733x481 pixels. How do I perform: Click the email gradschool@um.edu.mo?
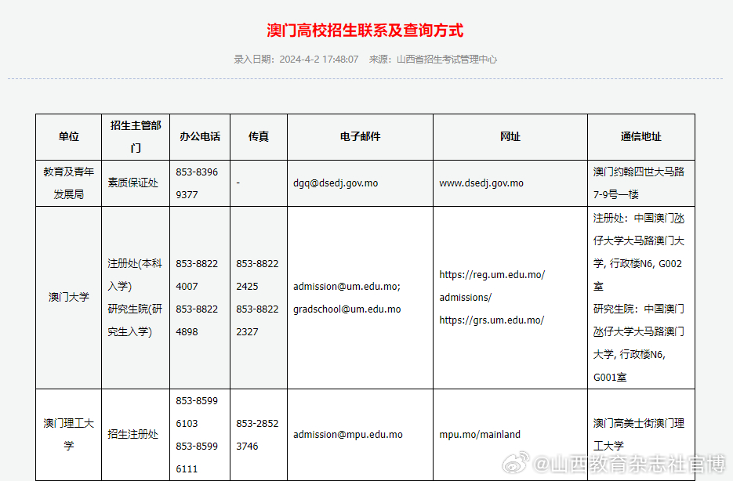click(x=347, y=309)
